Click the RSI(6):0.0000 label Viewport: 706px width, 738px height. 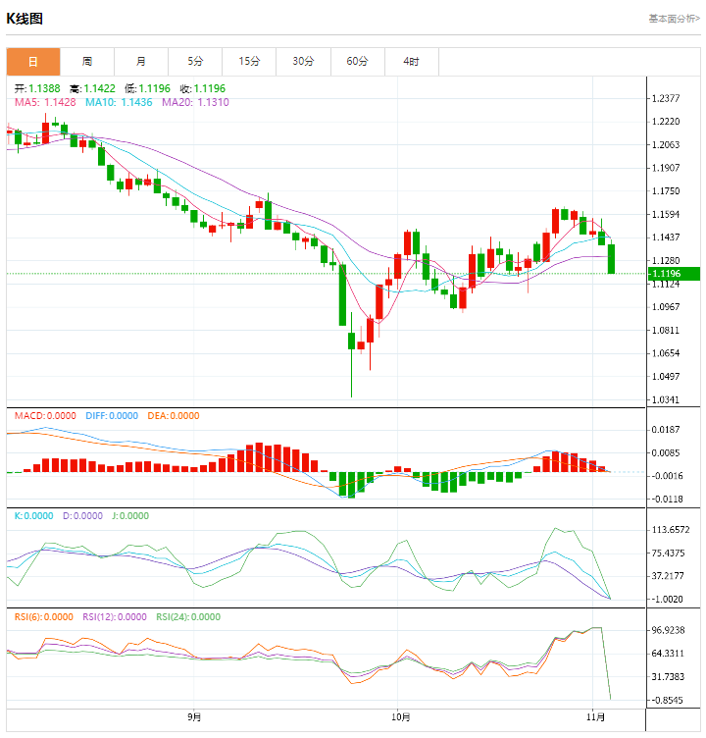[x=44, y=617]
